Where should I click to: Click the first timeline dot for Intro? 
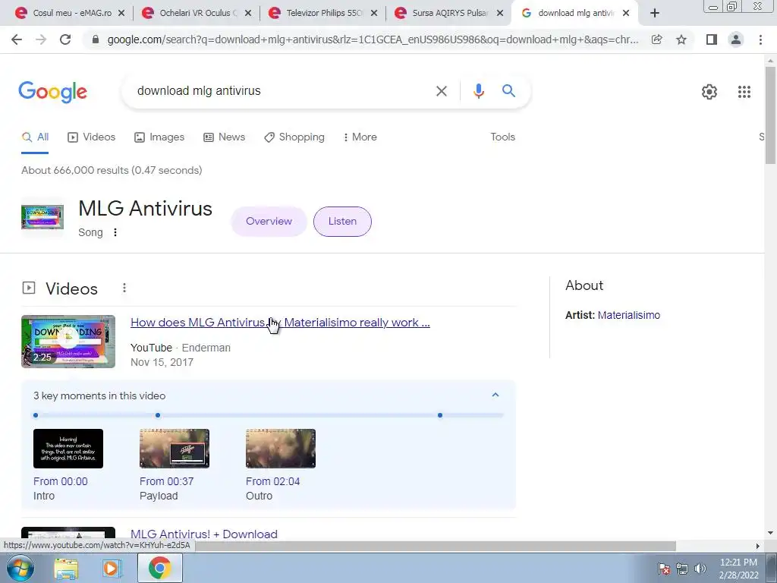[36, 415]
